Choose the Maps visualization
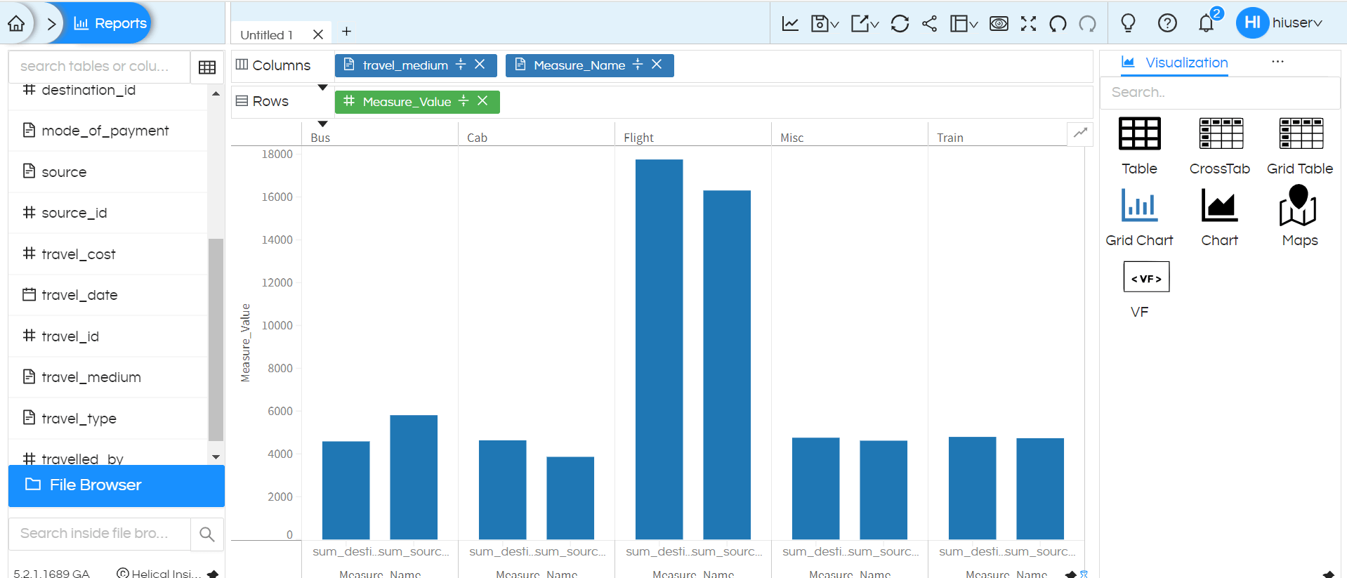This screenshot has height=578, width=1347. pyautogui.click(x=1300, y=217)
